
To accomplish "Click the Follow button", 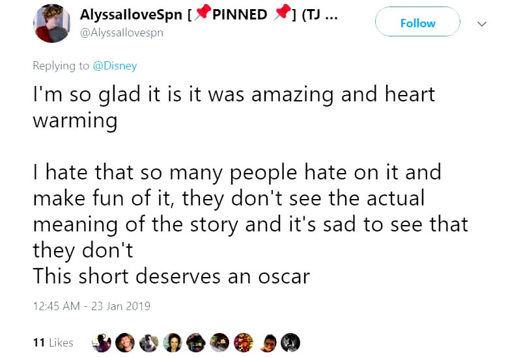I will tap(417, 23).
